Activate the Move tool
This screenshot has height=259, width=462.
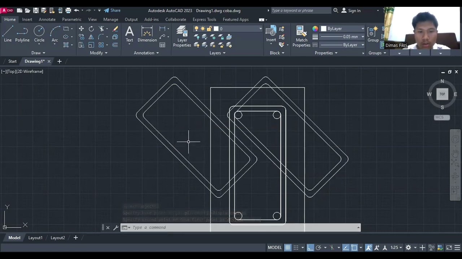[81, 29]
